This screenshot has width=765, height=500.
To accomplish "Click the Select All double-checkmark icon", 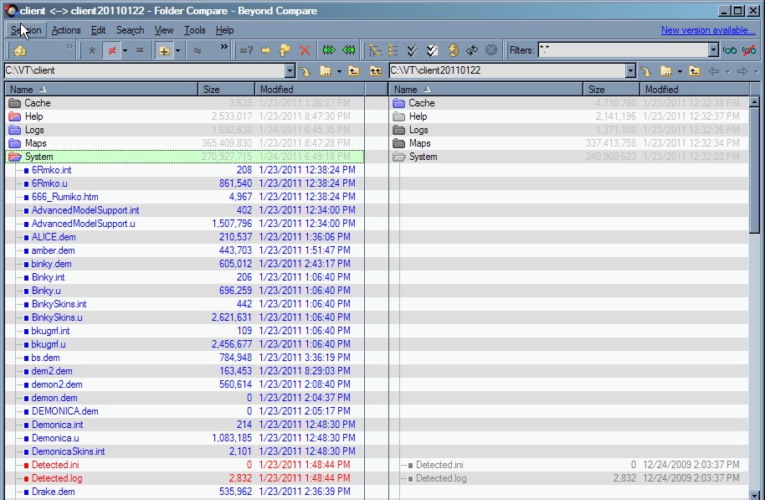I will (413, 50).
